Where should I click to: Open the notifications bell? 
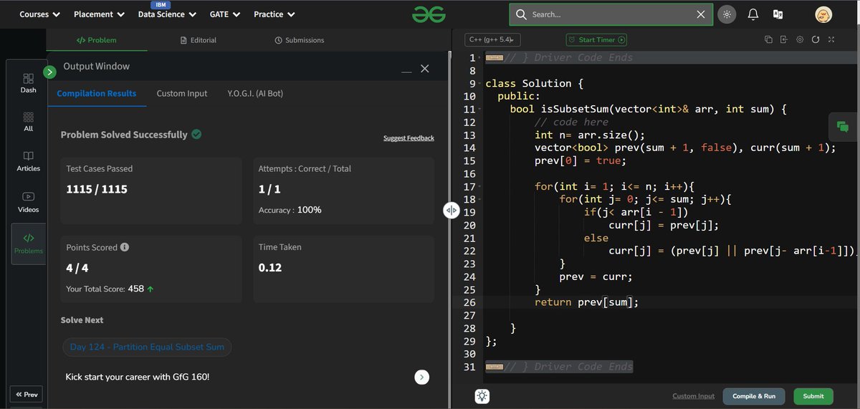click(x=752, y=14)
